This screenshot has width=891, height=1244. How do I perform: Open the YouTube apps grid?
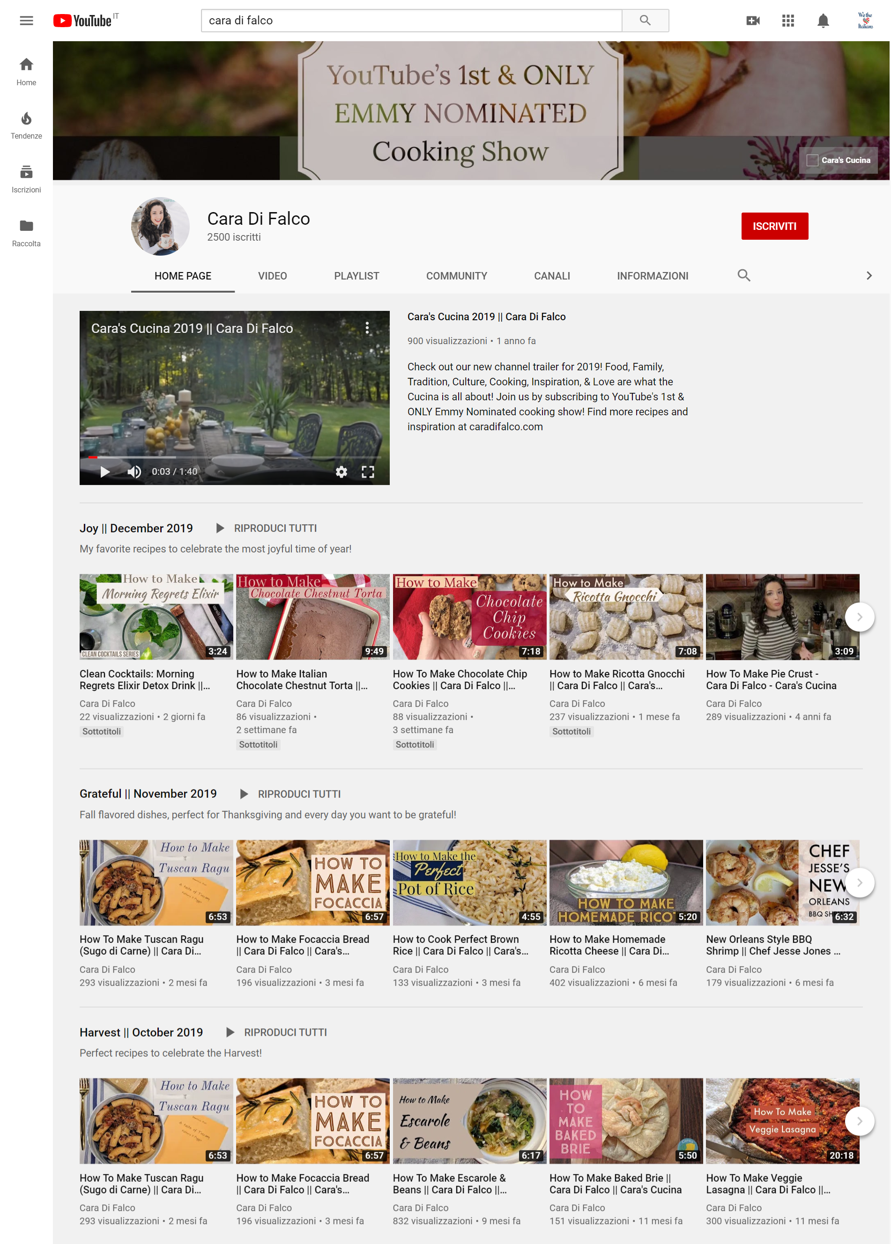(x=788, y=21)
